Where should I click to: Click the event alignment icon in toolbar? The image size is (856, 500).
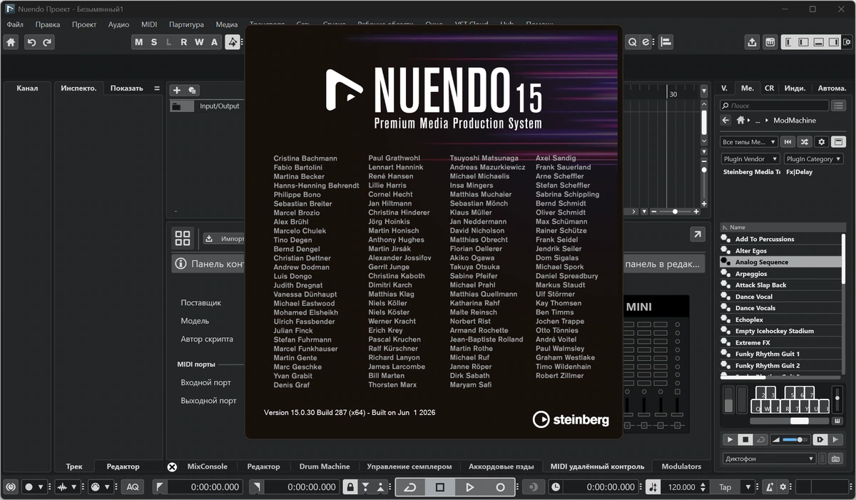click(x=666, y=42)
